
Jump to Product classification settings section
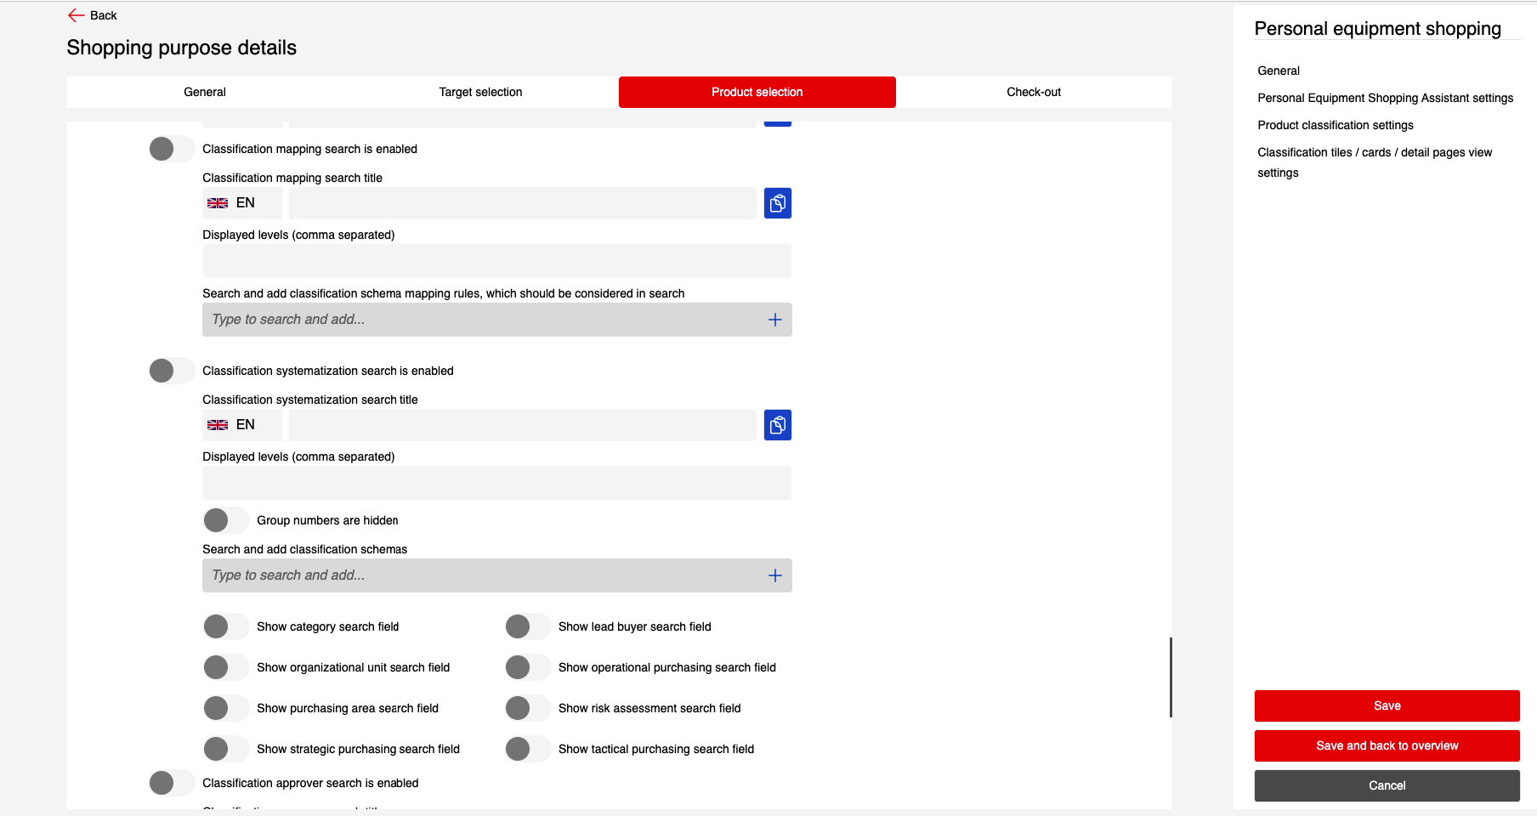[1335, 125]
